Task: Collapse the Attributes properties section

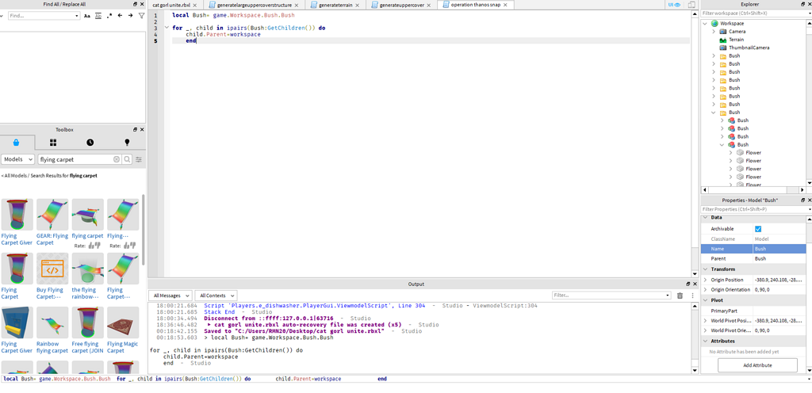Action: (x=705, y=341)
